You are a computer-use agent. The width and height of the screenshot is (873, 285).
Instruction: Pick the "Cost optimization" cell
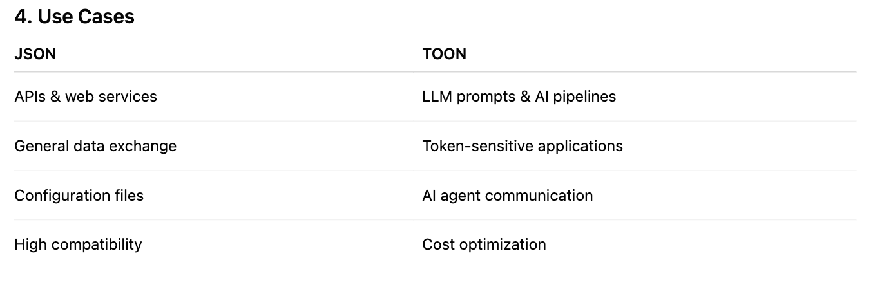(x=484, y=244)
